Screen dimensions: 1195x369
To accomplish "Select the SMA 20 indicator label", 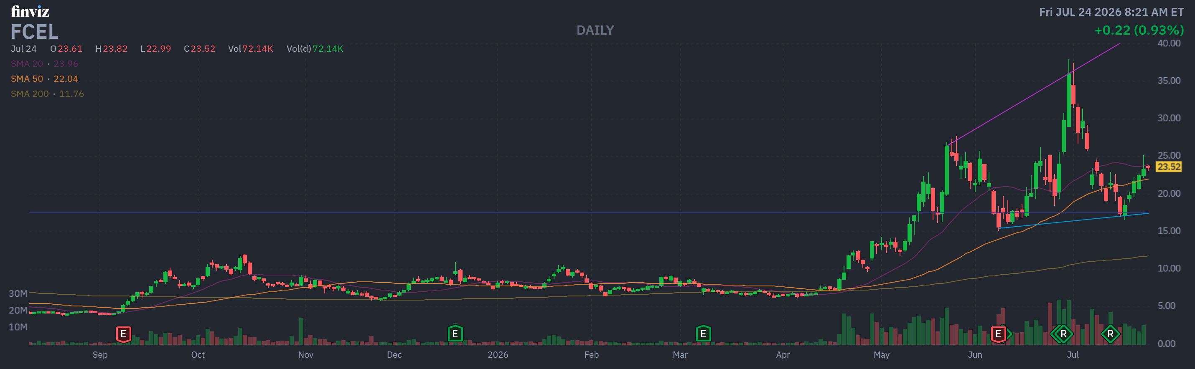I will (27, 63).
